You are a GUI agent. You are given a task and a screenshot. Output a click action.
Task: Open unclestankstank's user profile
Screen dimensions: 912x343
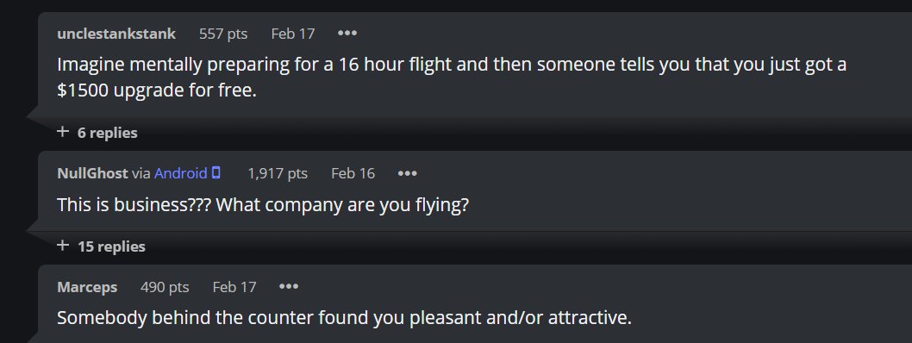[116, 34]
